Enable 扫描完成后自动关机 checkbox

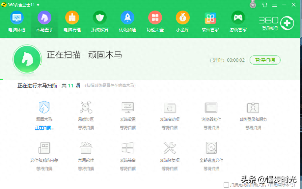pos(226,185)
